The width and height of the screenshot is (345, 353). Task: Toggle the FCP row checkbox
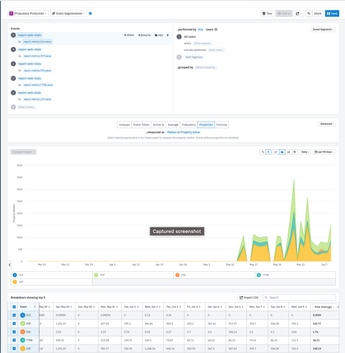pyautogui.click(x=14, y=324)
